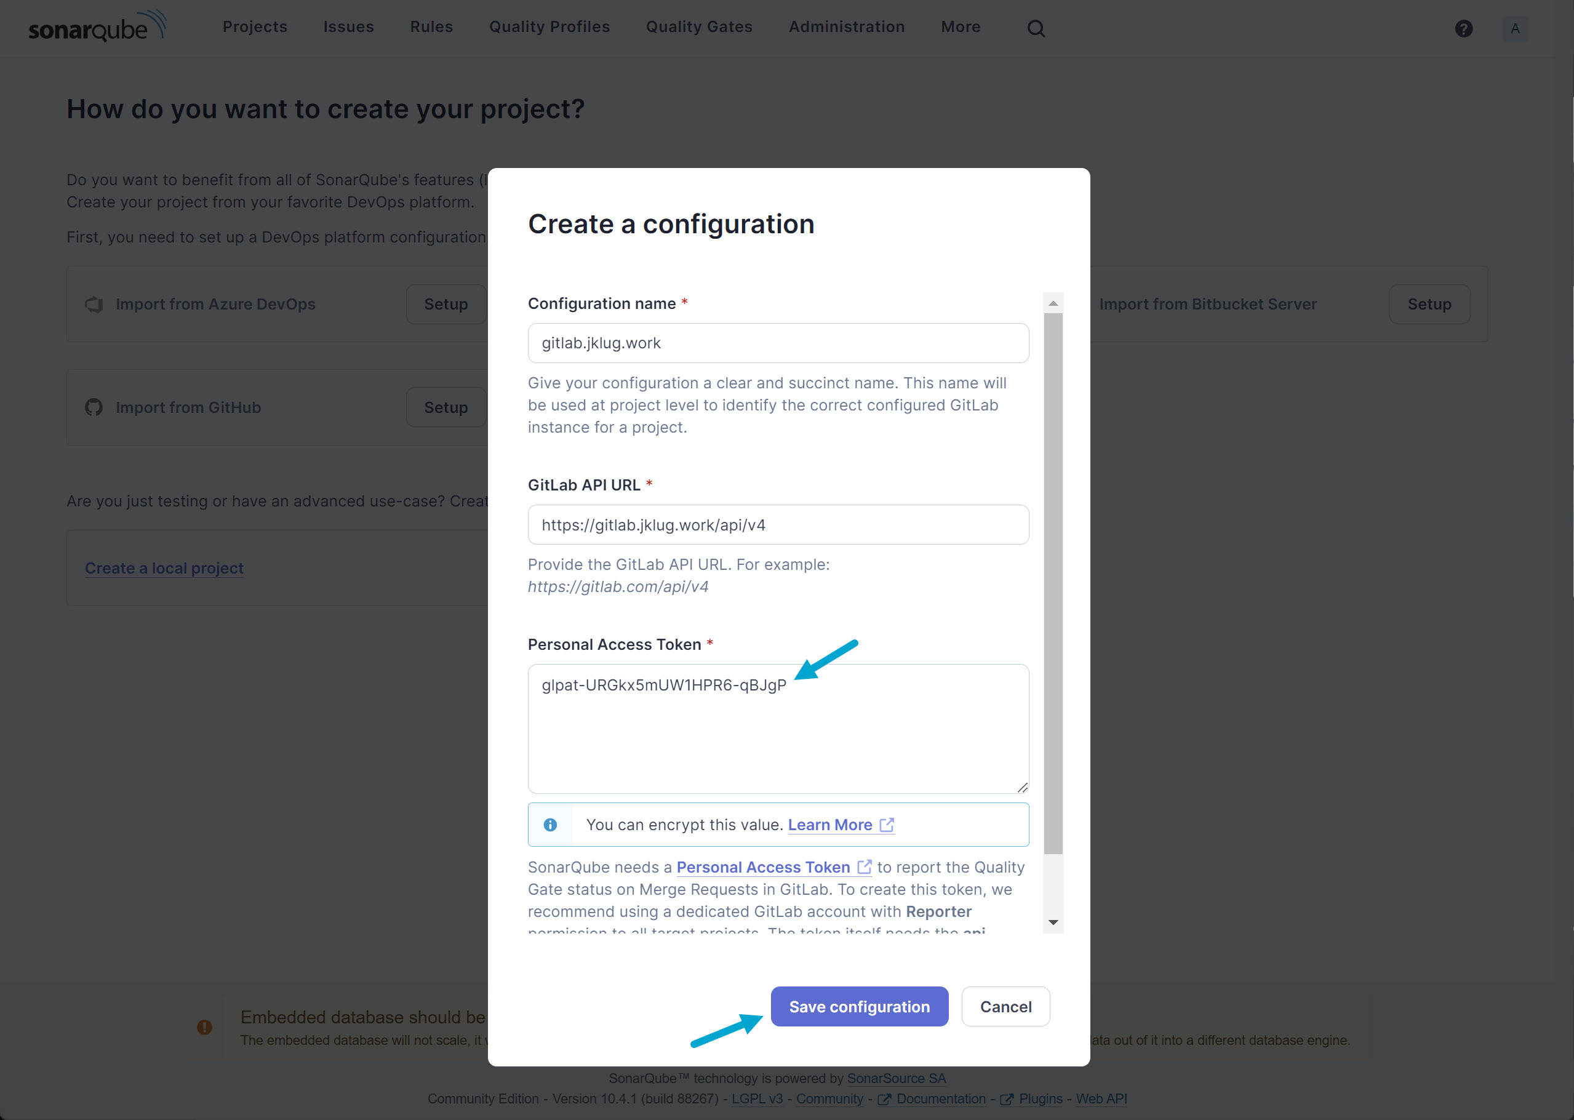Open the user avatar account menu

pos(1515,28)
